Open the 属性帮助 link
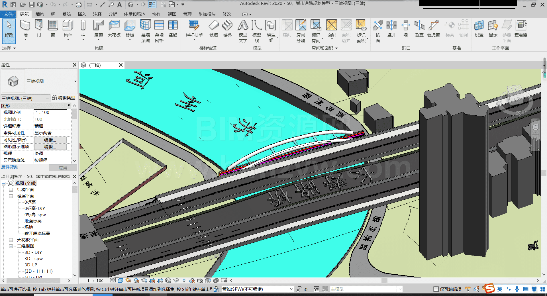This screenshot has height=296, width=547. [x=10, y=167]
